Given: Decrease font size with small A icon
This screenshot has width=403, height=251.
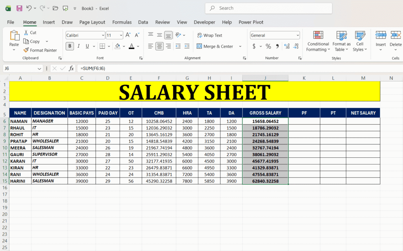Looking at the screenshot, I should 137,35.
